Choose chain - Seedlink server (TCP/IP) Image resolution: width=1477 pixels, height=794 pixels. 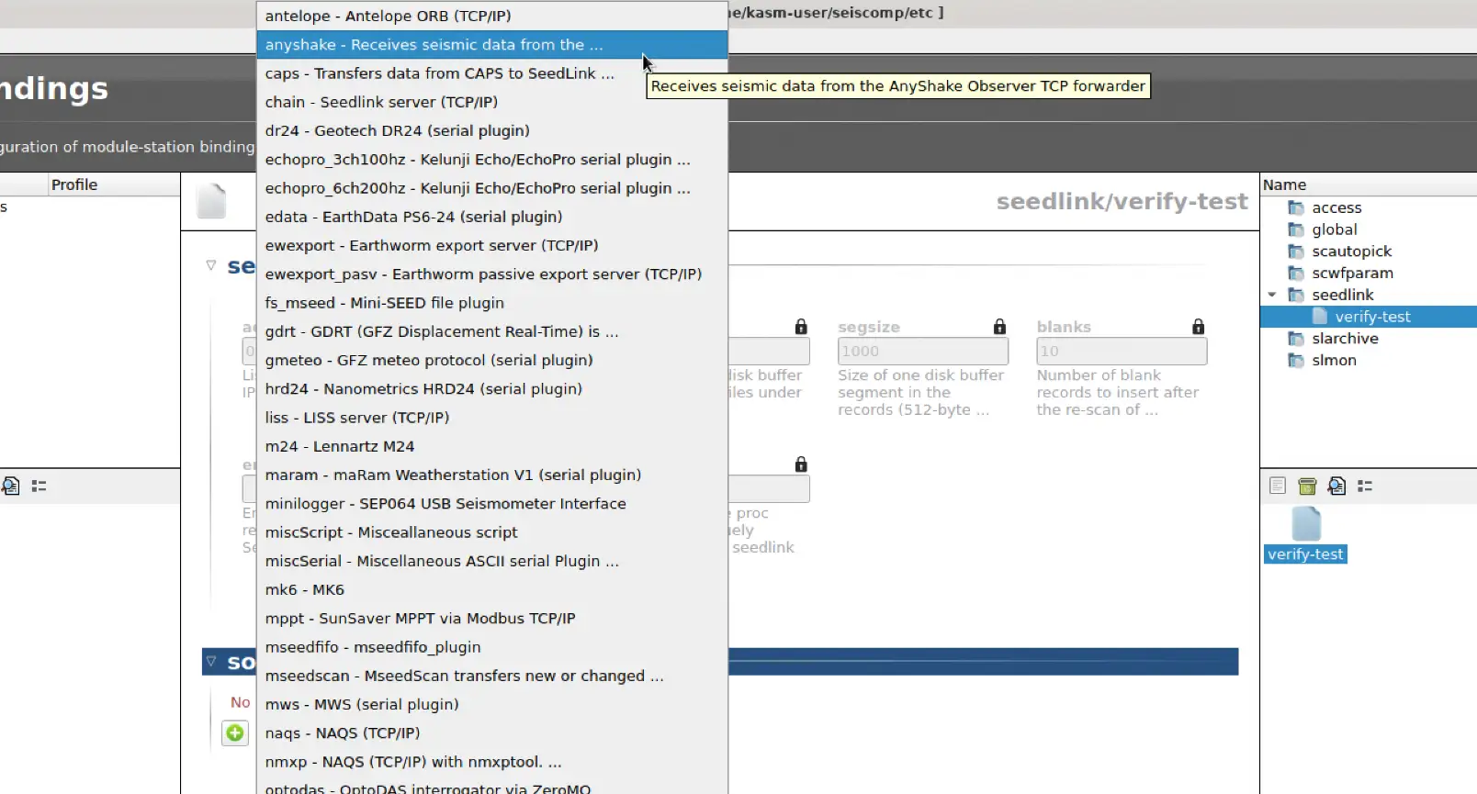[x=492, y=102]
